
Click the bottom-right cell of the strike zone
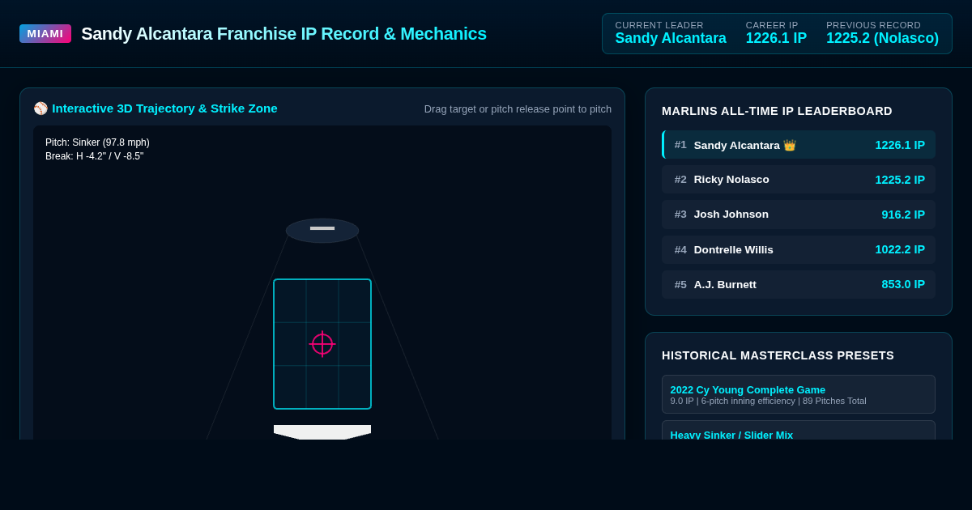point(355,387)
